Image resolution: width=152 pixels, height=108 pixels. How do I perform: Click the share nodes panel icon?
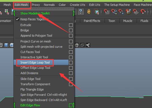coord(88,45)
